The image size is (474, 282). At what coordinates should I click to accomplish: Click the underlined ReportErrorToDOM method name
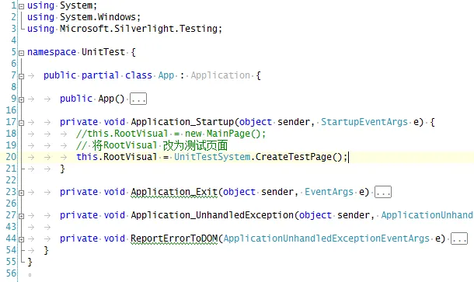pyautogui.click(x=174, y=238)
